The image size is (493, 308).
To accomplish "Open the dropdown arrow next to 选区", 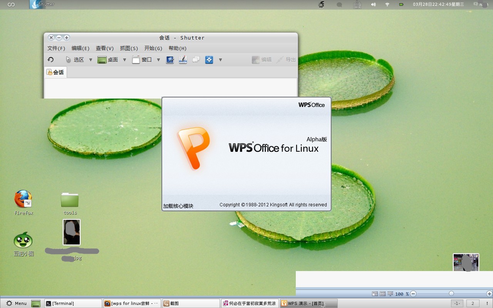I will 91,60.
